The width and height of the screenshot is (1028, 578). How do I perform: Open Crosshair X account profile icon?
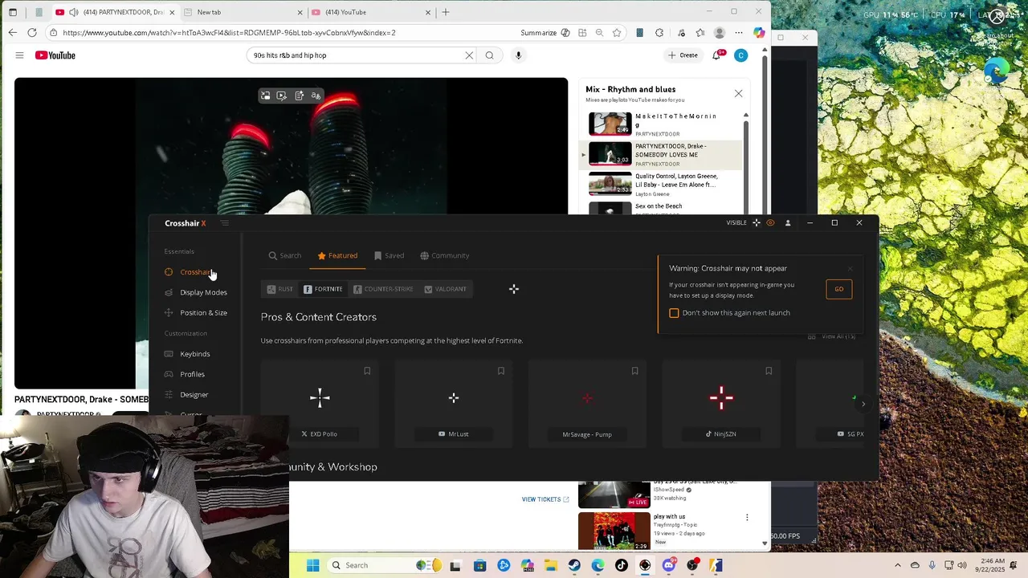click(788, 222)
